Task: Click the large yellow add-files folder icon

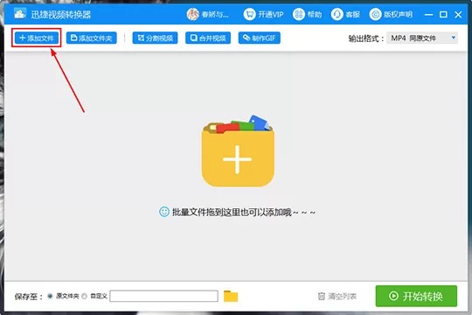Action: 238,151
